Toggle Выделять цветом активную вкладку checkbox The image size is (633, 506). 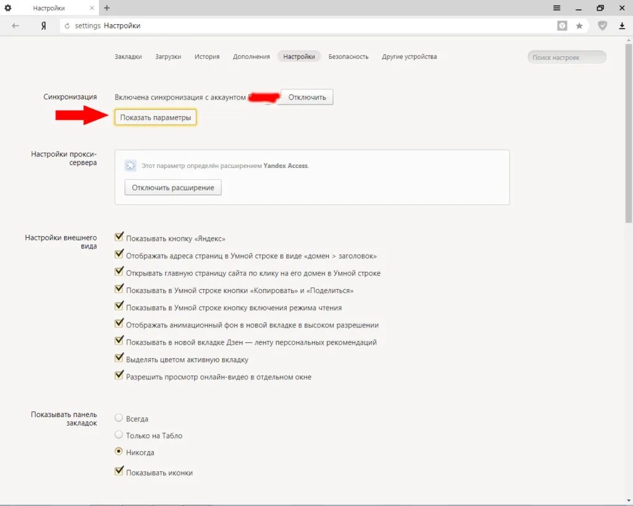(119, 358)
